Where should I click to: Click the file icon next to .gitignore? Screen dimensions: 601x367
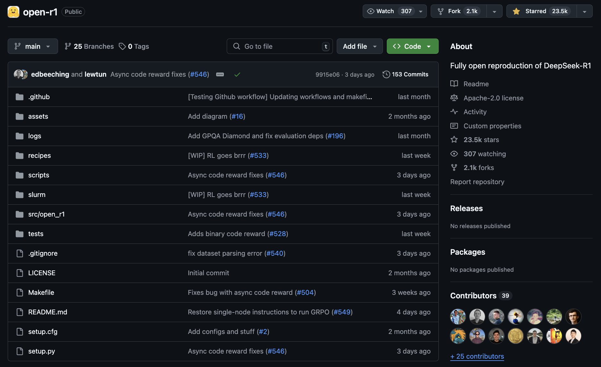pos(20,253)
